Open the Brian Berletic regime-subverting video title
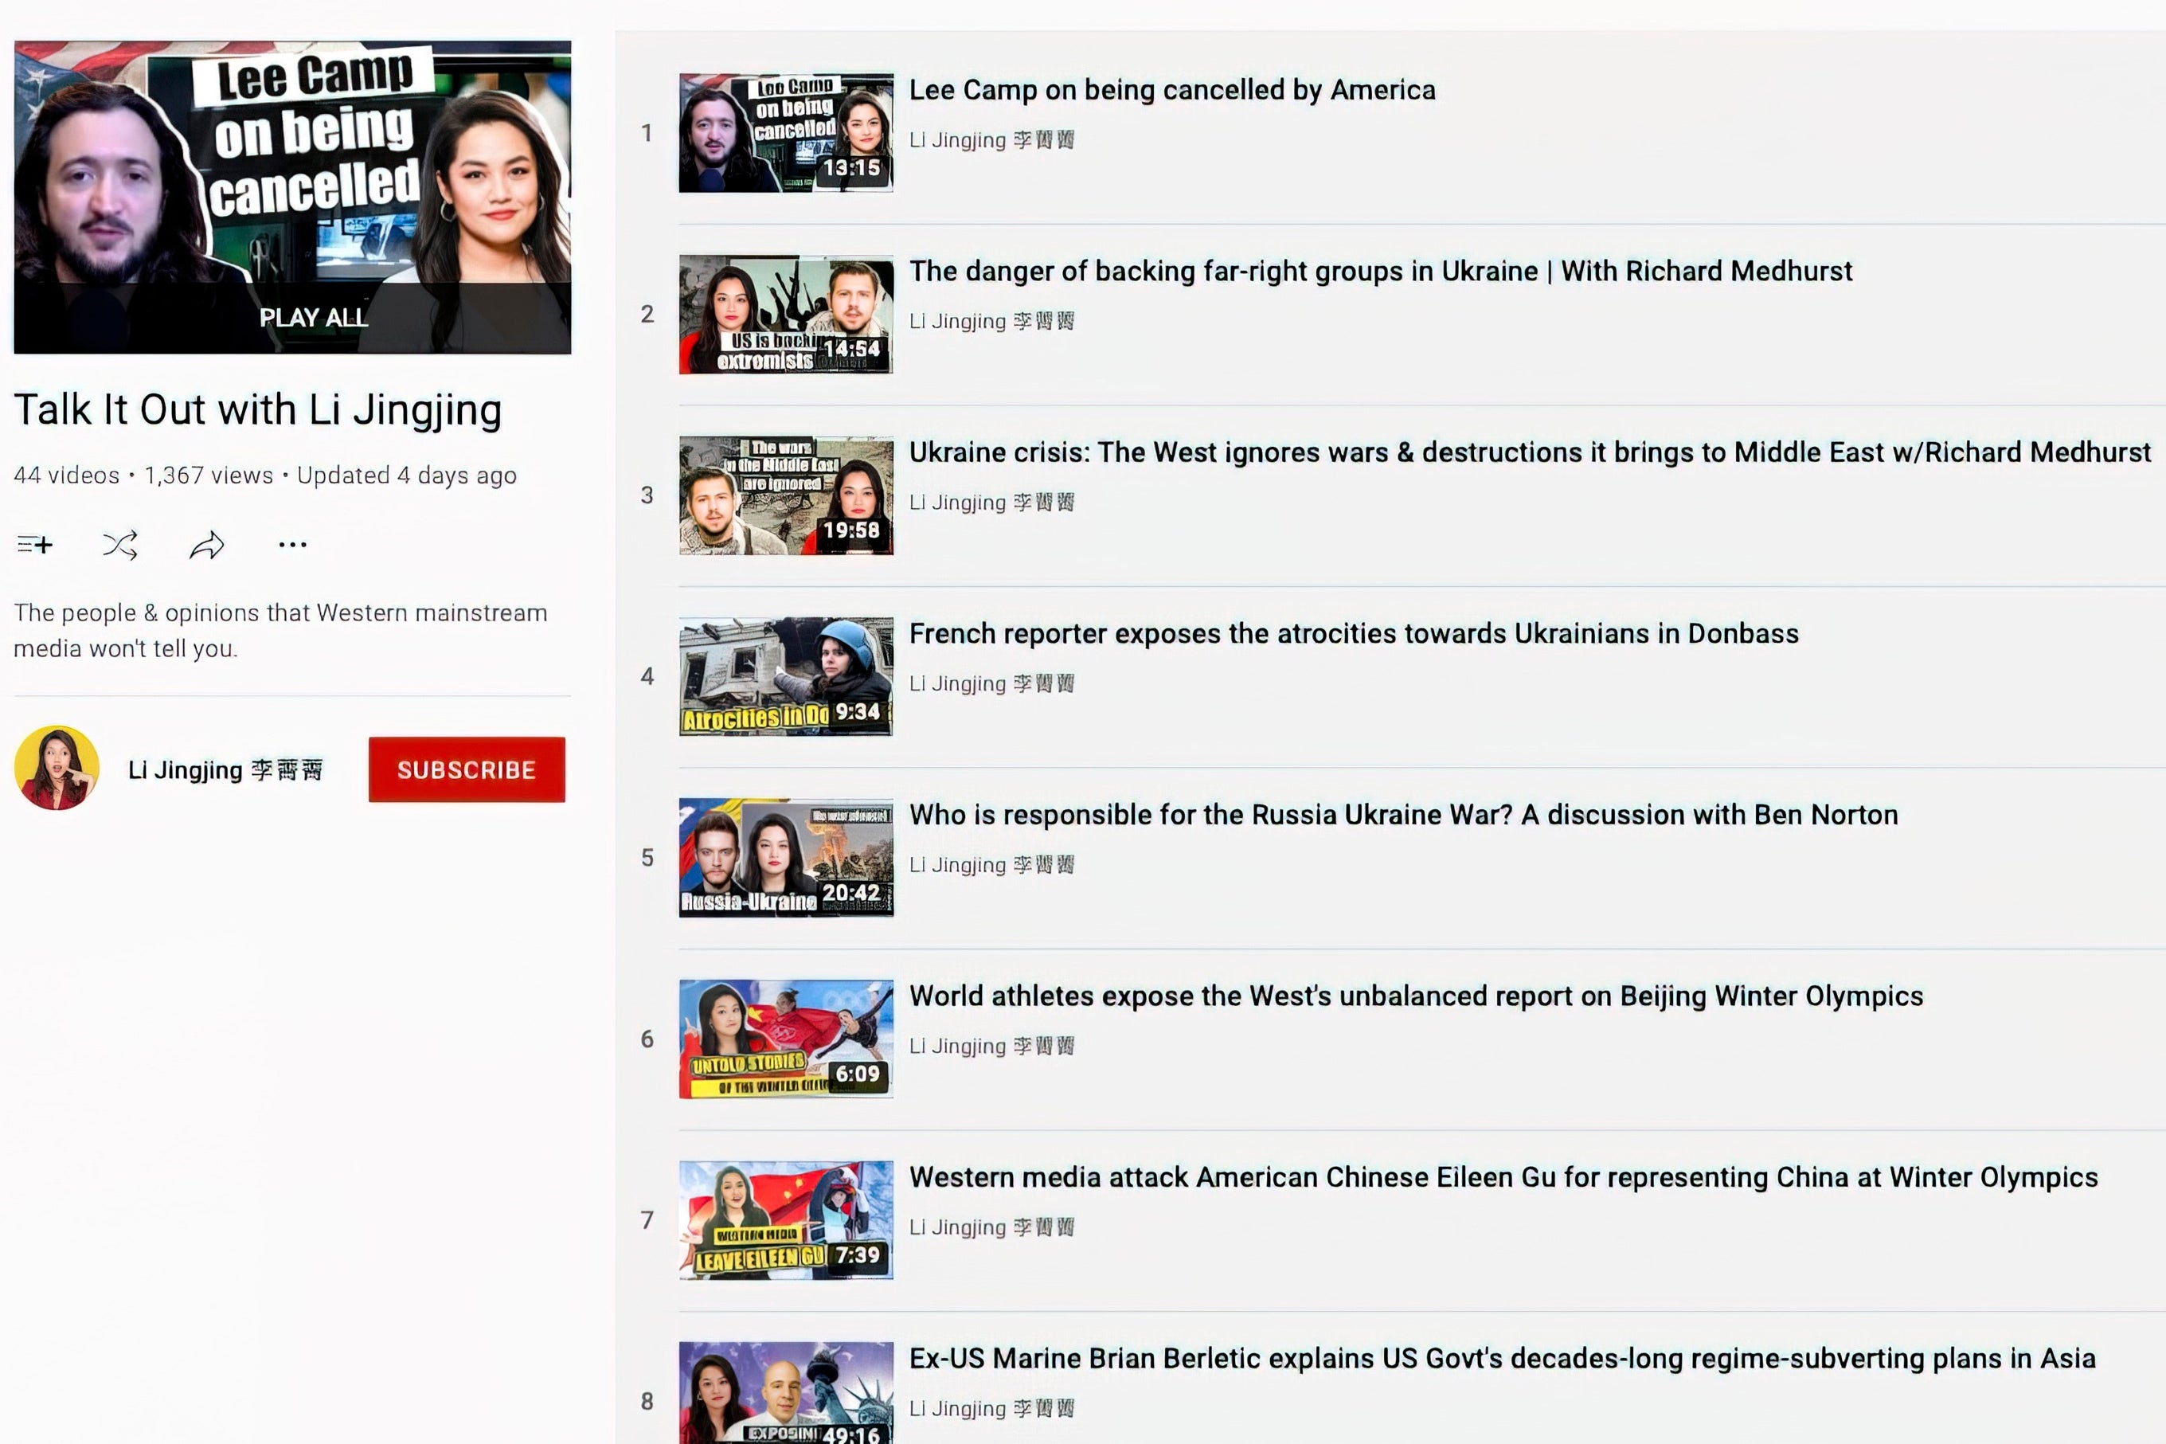This screenshot has width=2166, height=1444. (x=1501, y=1358)
